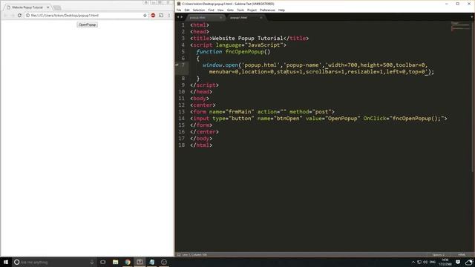Open the Chrome three-dot menu
The width and height of the screenshot is (475, 267).
(x=169, y=15)
